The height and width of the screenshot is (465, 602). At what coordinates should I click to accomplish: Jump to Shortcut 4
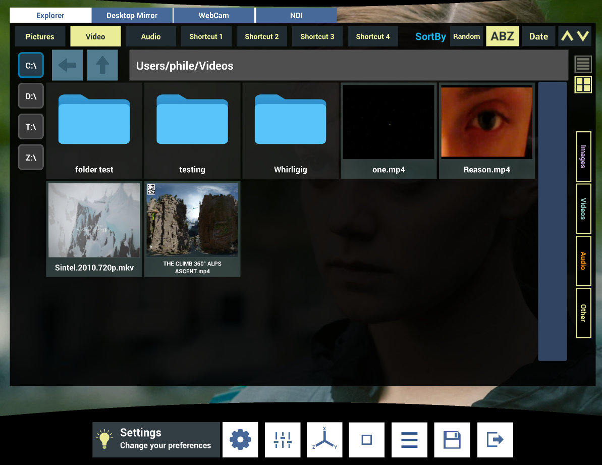(373, 36)
